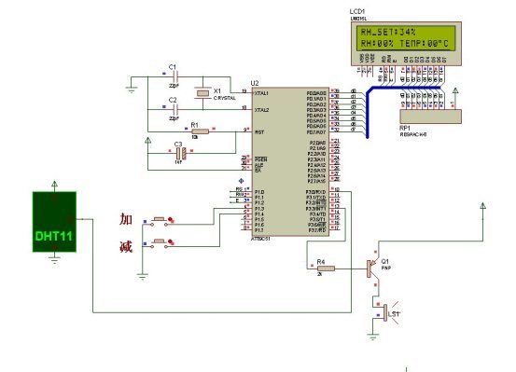Click the XTAL1 pin label
Viewport: 516px width, 372px height.
click(261, 93)
